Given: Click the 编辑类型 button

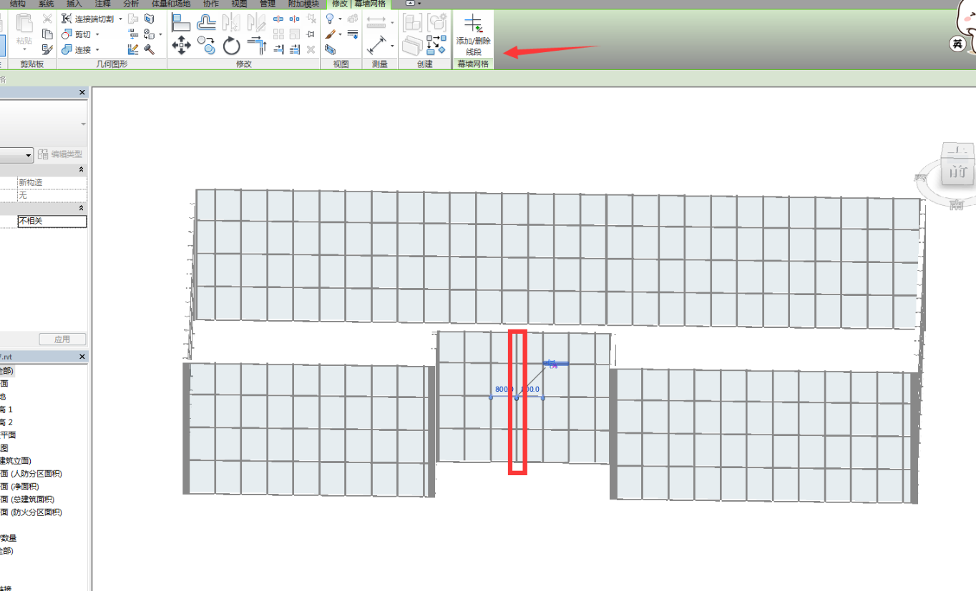Looking at the screenshot, I should click(61, 154).
